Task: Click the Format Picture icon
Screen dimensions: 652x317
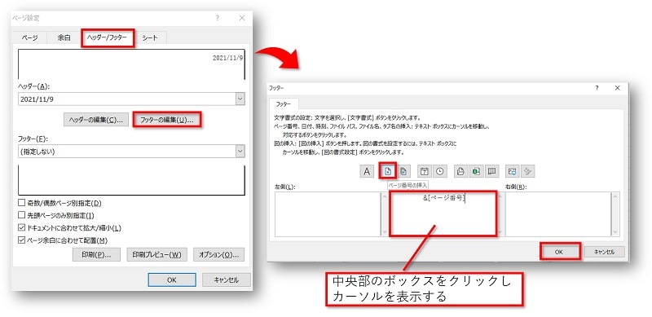Action: 528,171
